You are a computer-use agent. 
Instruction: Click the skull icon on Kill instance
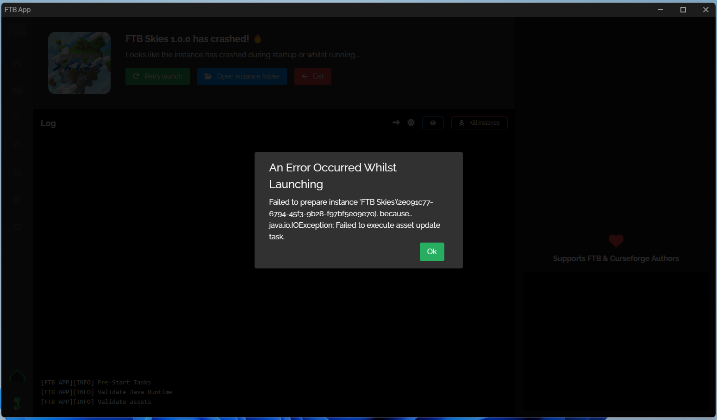461,122
